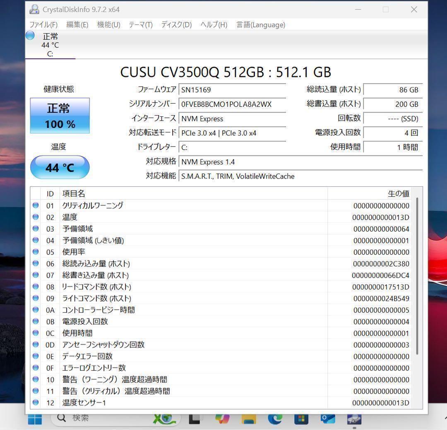
Task: Open the 機能(U) menu
Action: (108, 25)
